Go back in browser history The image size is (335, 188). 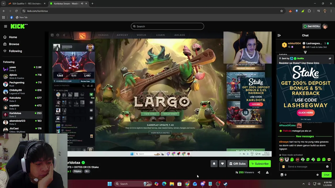[4, 11]
